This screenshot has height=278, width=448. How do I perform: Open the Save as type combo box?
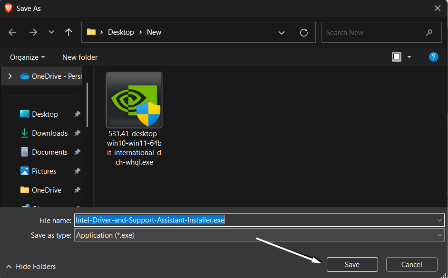[x=259, y=235]
